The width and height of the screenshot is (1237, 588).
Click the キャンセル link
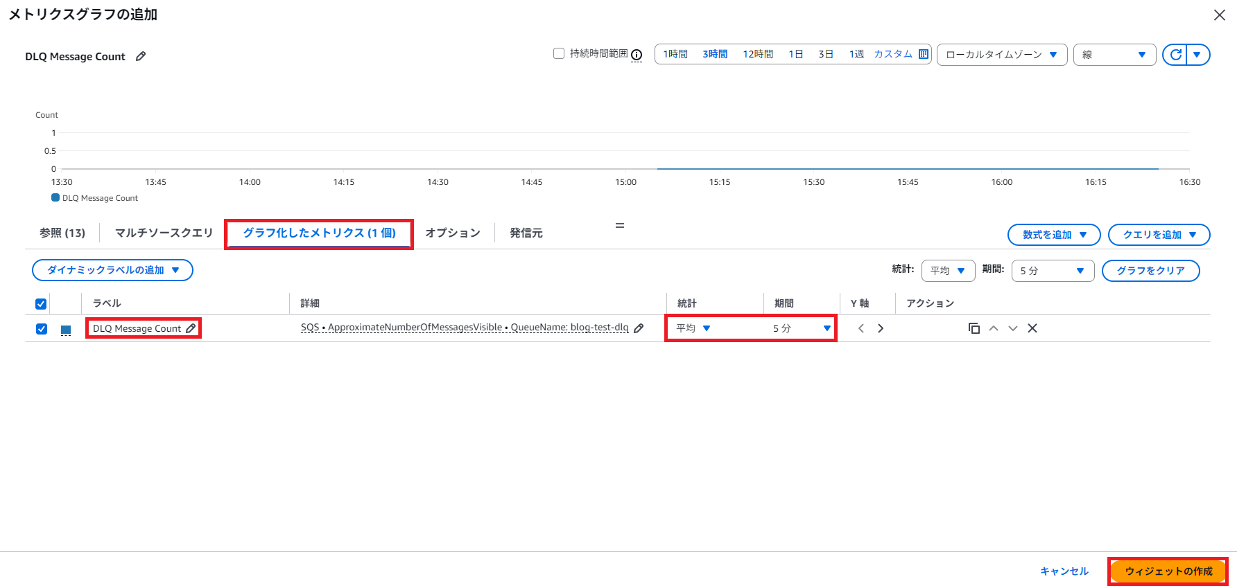[x=1064, y=571]
